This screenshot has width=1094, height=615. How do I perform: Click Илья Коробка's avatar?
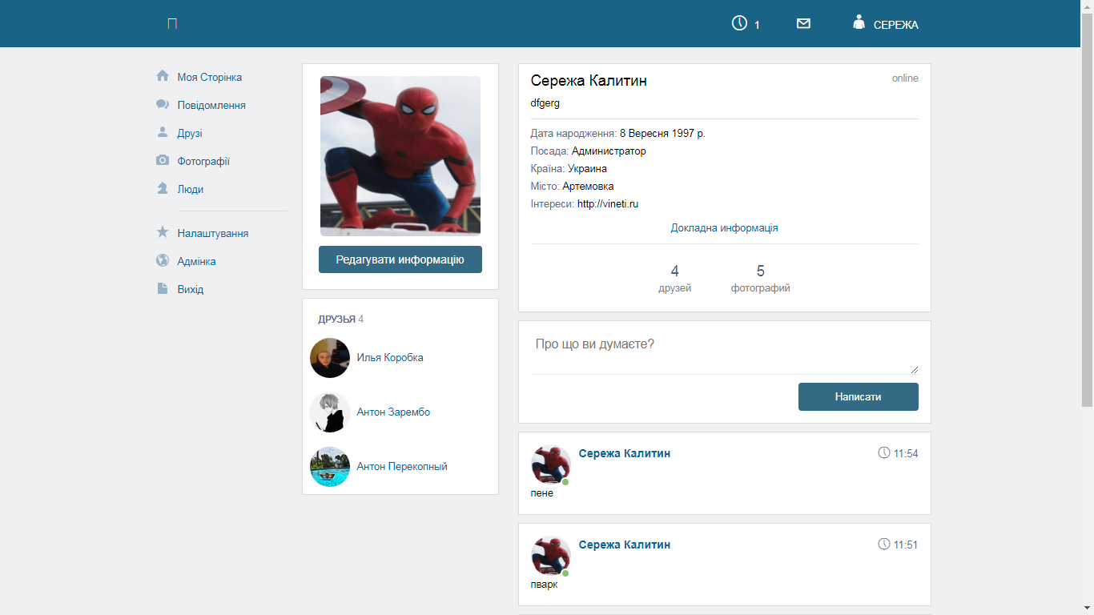[330, 358]
